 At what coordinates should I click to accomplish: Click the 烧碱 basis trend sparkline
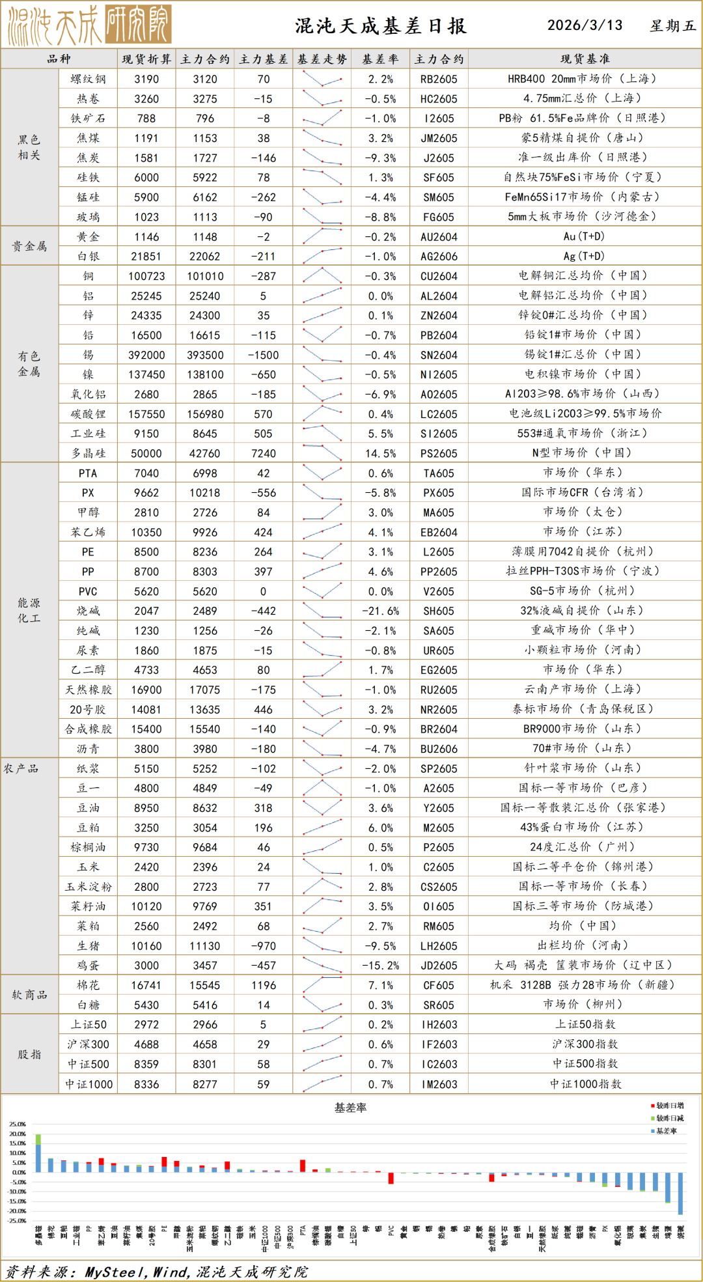[x=322, y=611]
